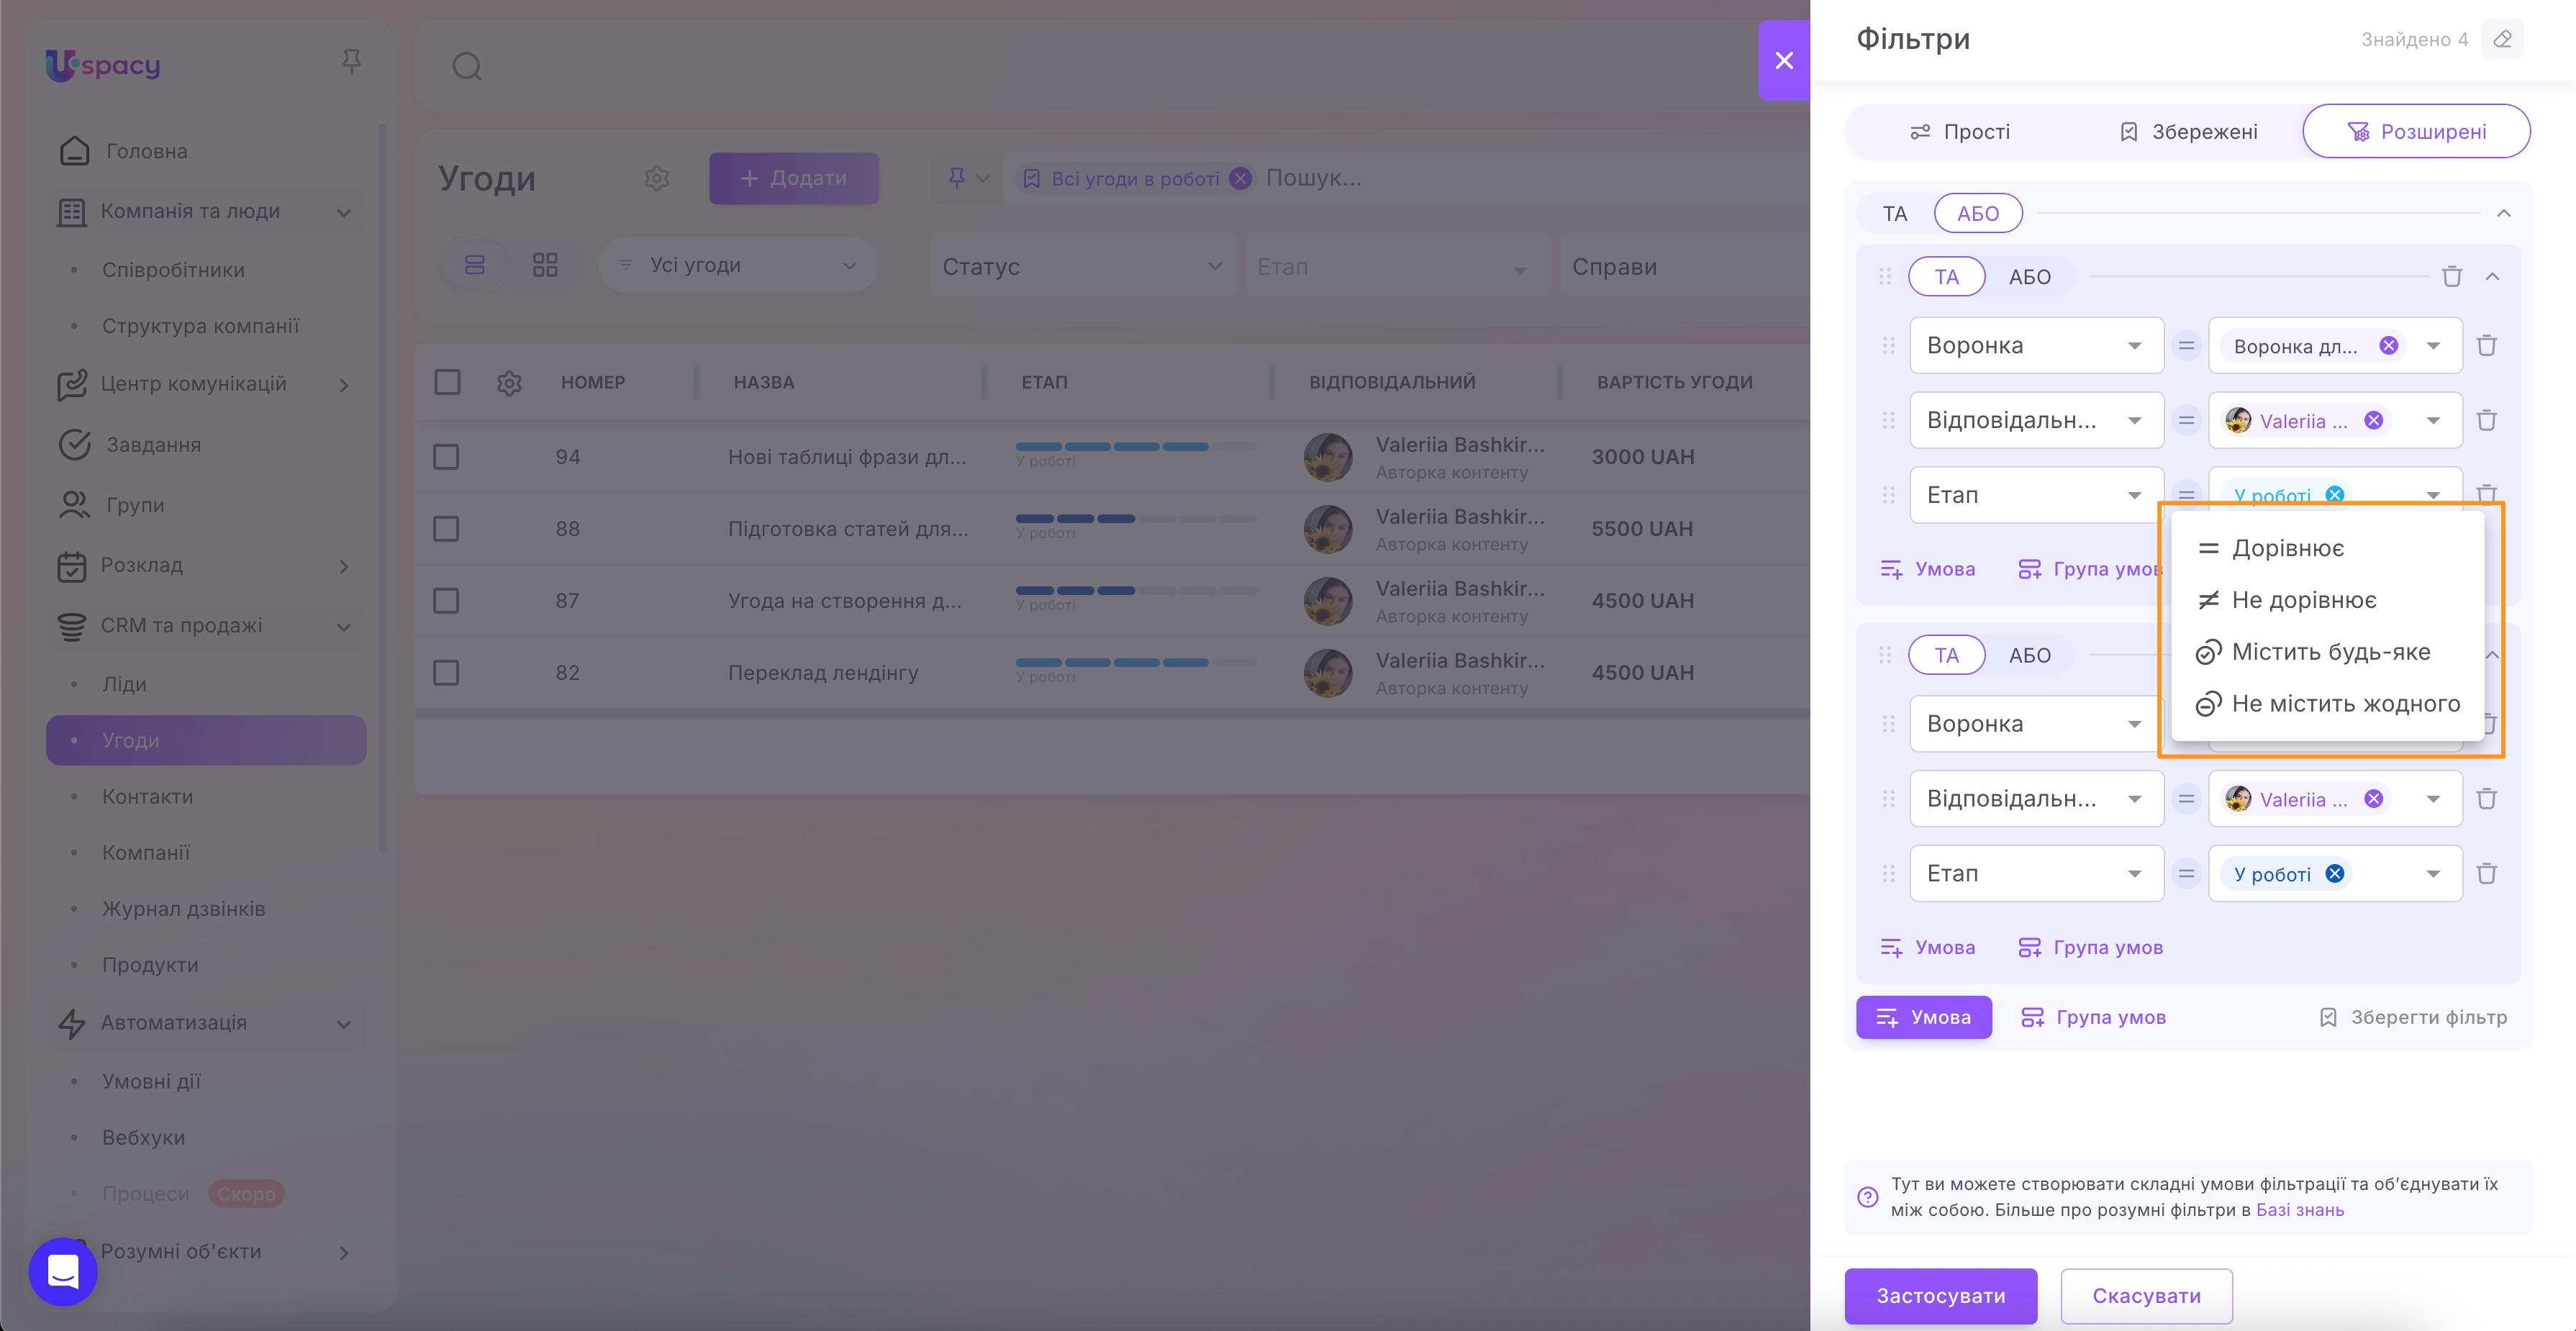
Task: Open the Статус dropdown
Action: pyautogui.click(x=1082, y=266)
